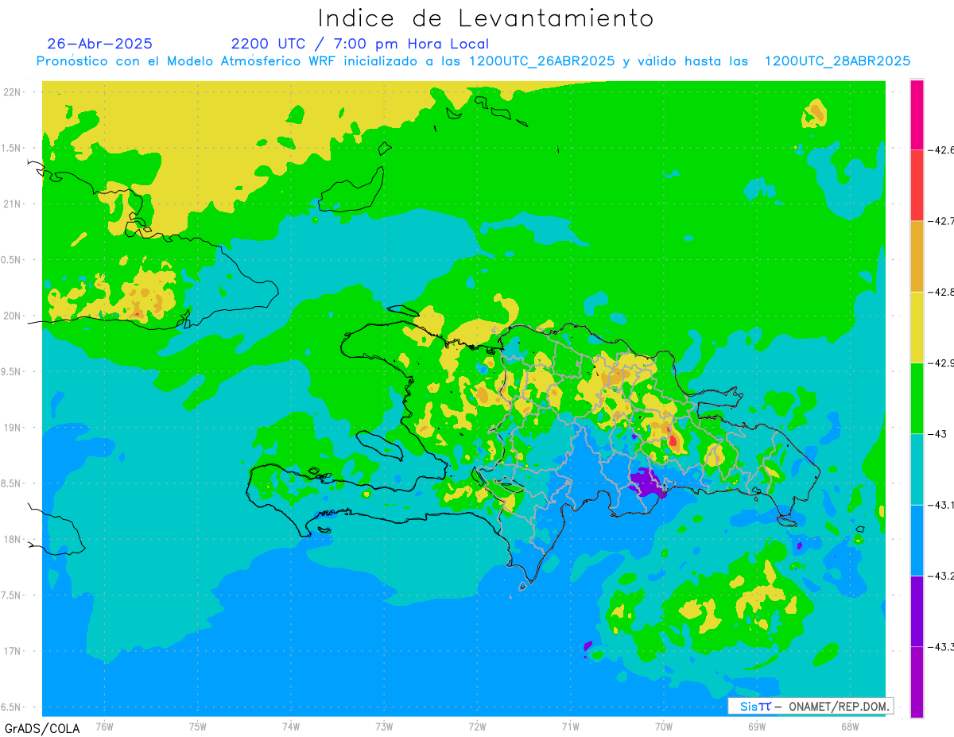
Task: Click the longitude label '72W'
Action: click(477, 726)
